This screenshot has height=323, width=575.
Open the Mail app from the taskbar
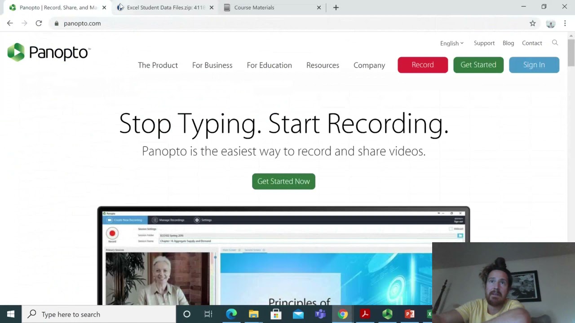point(298,314)
